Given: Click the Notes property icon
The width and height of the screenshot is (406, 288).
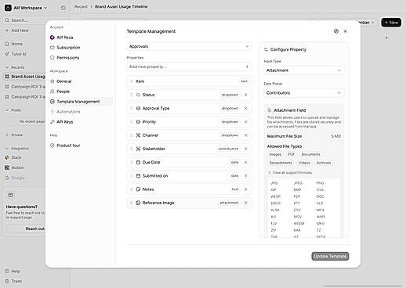Looking at the screenshot, I should (138, 189).
